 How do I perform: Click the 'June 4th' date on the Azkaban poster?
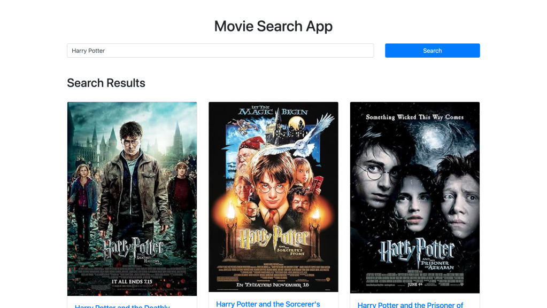pyautogui.click(x=415, y=285)
